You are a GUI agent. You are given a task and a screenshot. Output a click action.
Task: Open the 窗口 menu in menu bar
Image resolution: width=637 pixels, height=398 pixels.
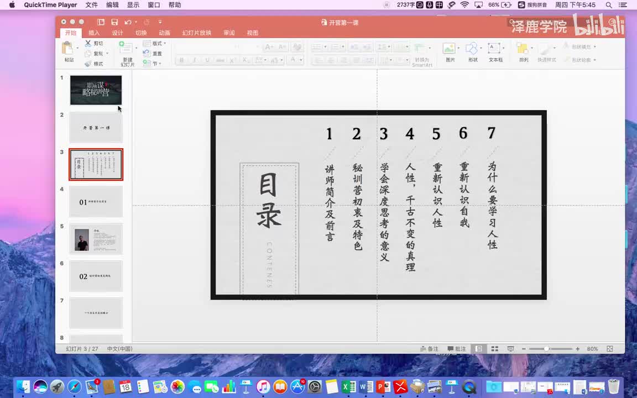tap(154, 5)
